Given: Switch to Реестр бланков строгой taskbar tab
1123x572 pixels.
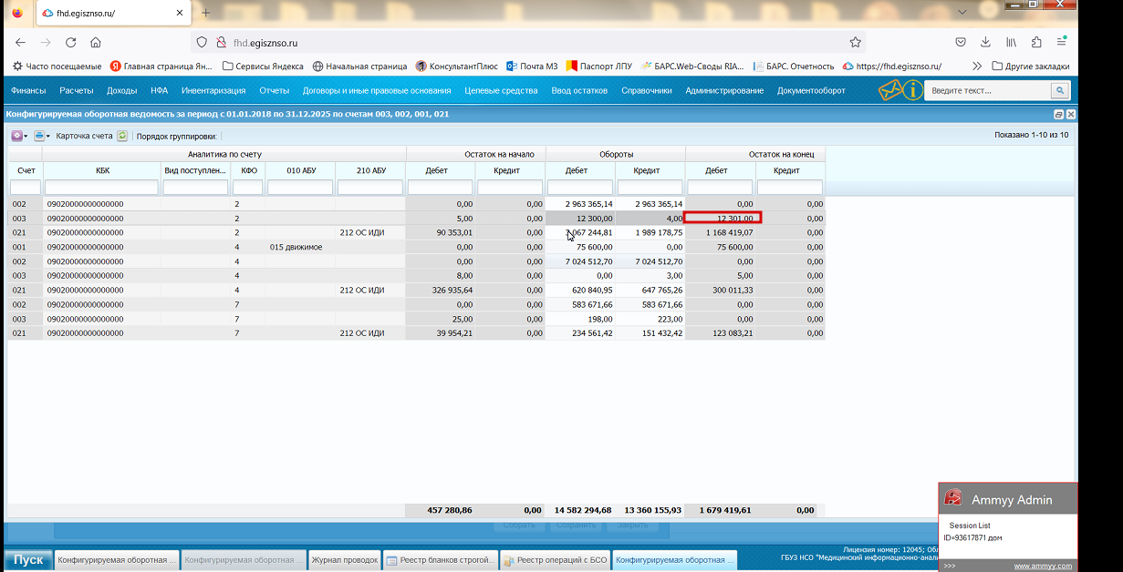Looking at the screenshot, I should pyautogui.click(x=440, y=560).
